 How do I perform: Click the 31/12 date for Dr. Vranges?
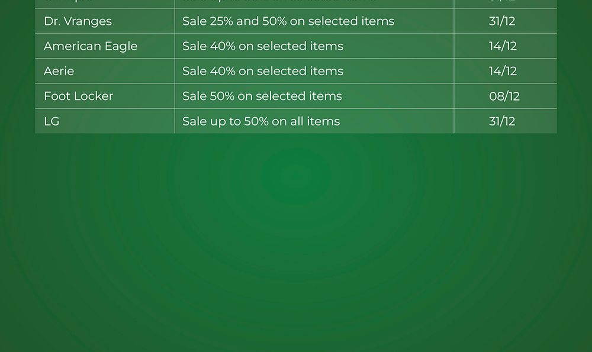click(x=502, y=21)
